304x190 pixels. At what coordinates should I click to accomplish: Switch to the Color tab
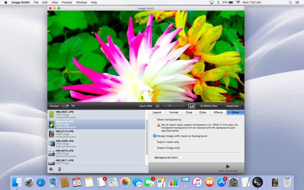coord(203,112)
